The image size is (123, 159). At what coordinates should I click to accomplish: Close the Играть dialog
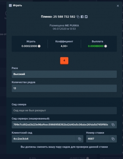point(118,6)
